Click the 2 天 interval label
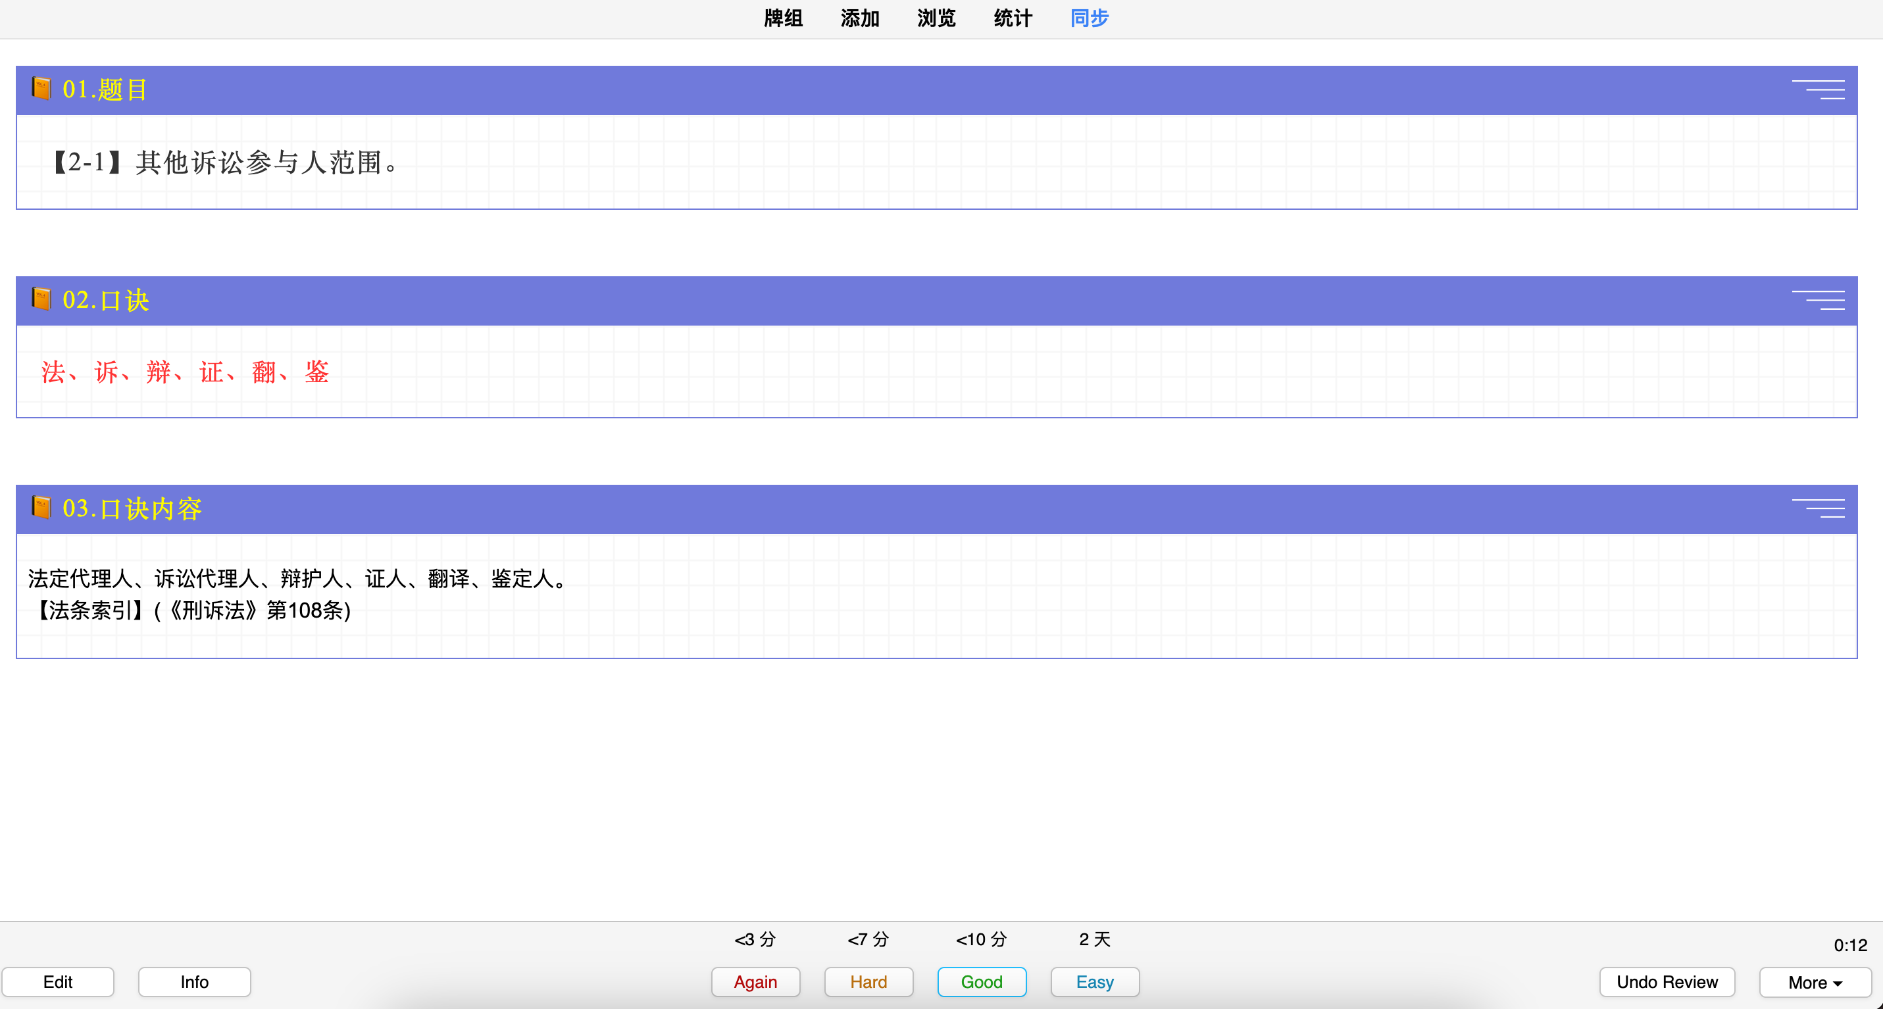 pyautogui.click(x=1094, y=939)
